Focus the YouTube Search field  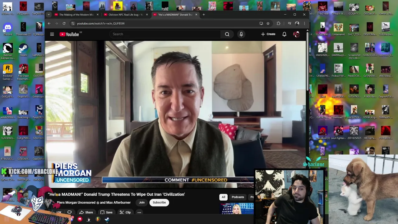(165, 34)
